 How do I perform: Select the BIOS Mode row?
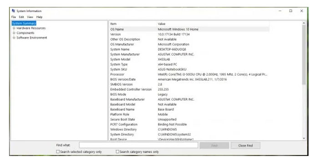coord(189,94)
